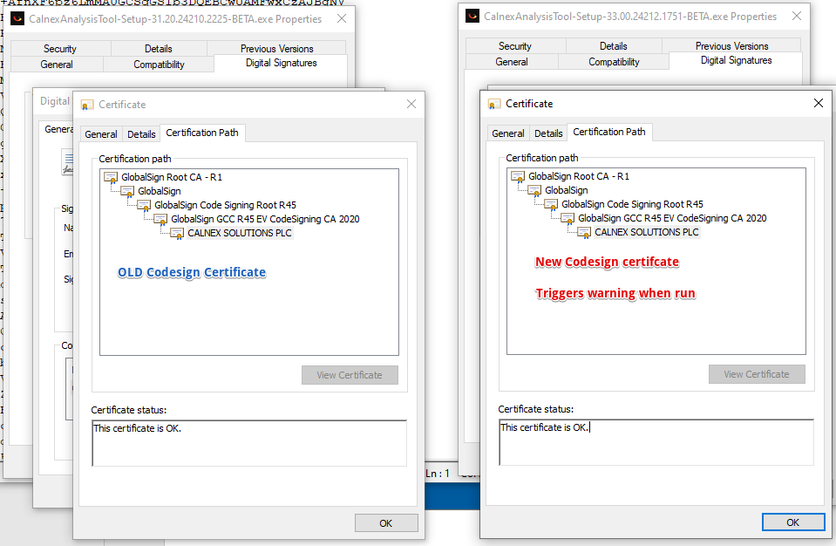836x546 pixels.
Task: Select Certification Path tab in left Certificate dialog
Action: pyautogui.click(x=202, y=133)
